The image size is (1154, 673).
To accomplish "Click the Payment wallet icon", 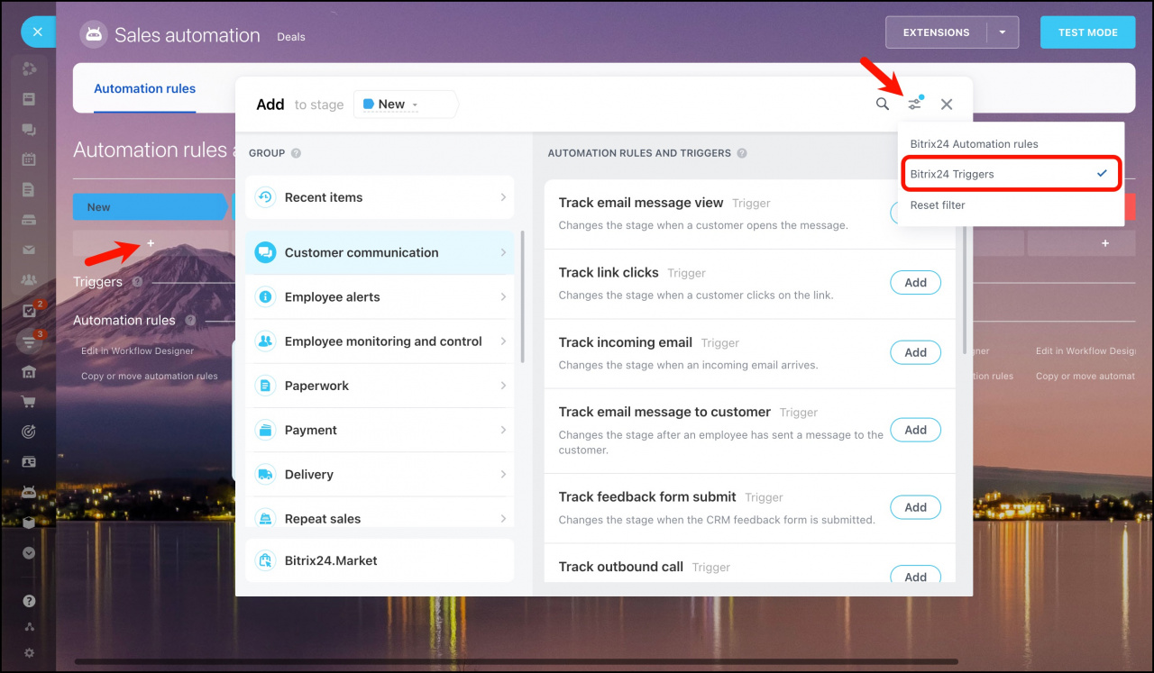I will (265, 430).
